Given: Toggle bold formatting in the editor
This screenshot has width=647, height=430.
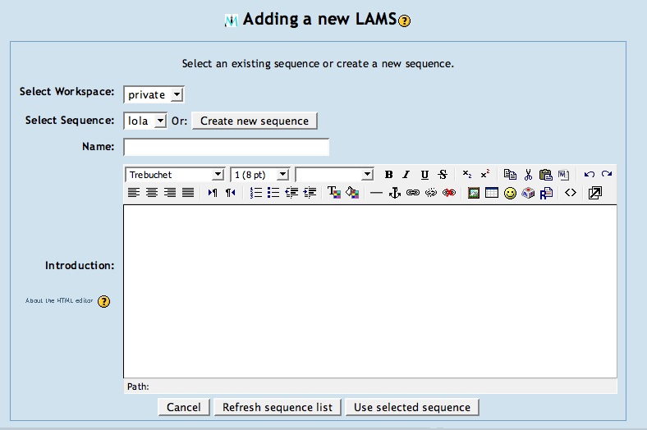Looking at the screenshot, I should pos(388,175).
